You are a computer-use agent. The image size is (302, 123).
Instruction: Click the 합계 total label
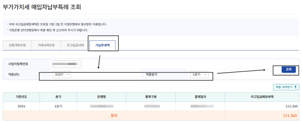114,116
